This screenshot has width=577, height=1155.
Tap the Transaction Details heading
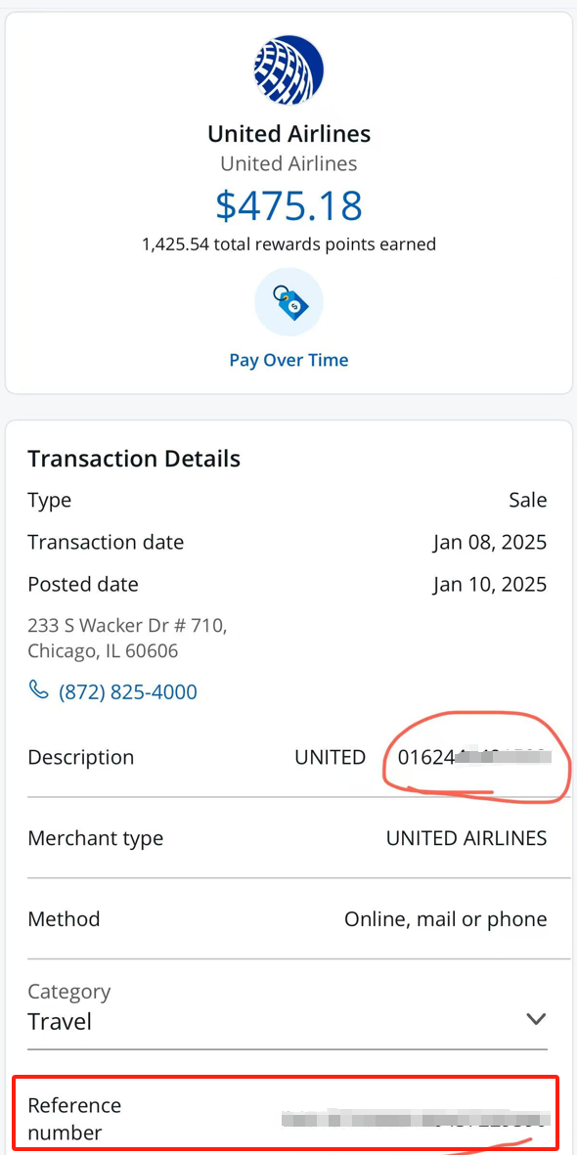[134, 459]
